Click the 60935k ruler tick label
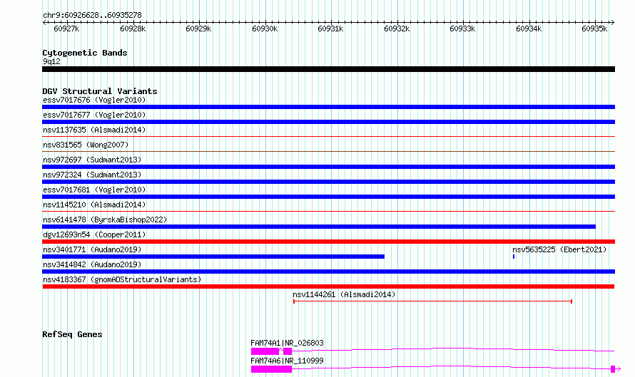635x377 pixels. [x=594, y=29]
